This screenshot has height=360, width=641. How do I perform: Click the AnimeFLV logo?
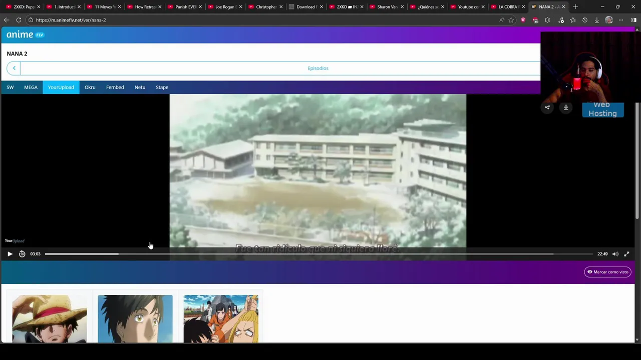pyautogui.click(x=25, y=34)
